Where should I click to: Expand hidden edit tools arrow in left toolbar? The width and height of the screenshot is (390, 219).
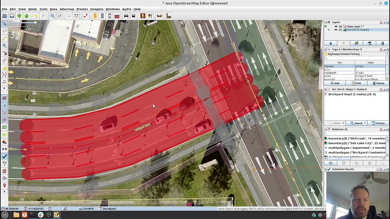coord(5,88)
